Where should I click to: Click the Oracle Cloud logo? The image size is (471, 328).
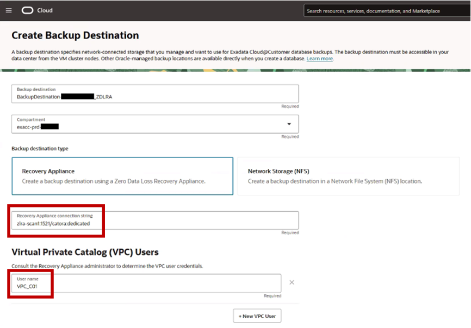coord(27,10)
